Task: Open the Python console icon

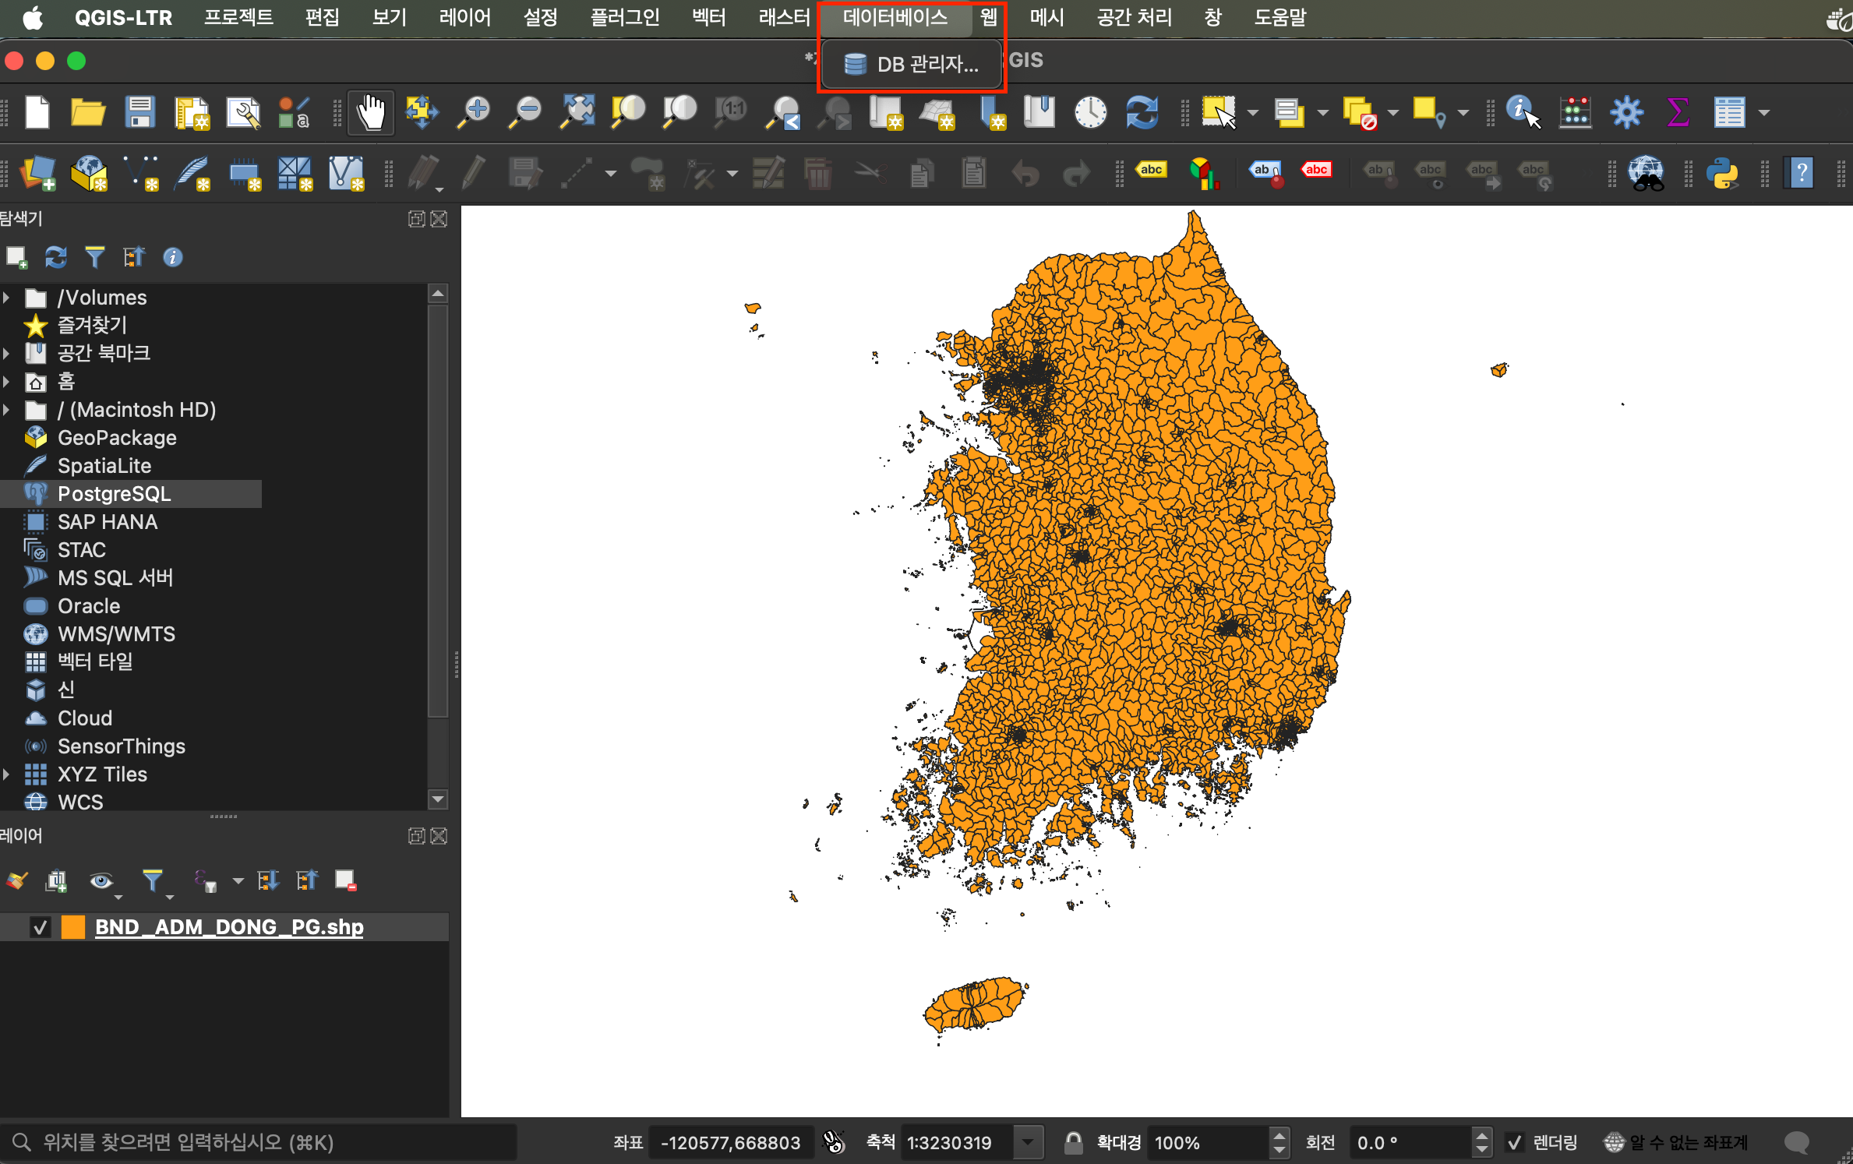Action: (x=1722, y=173)
